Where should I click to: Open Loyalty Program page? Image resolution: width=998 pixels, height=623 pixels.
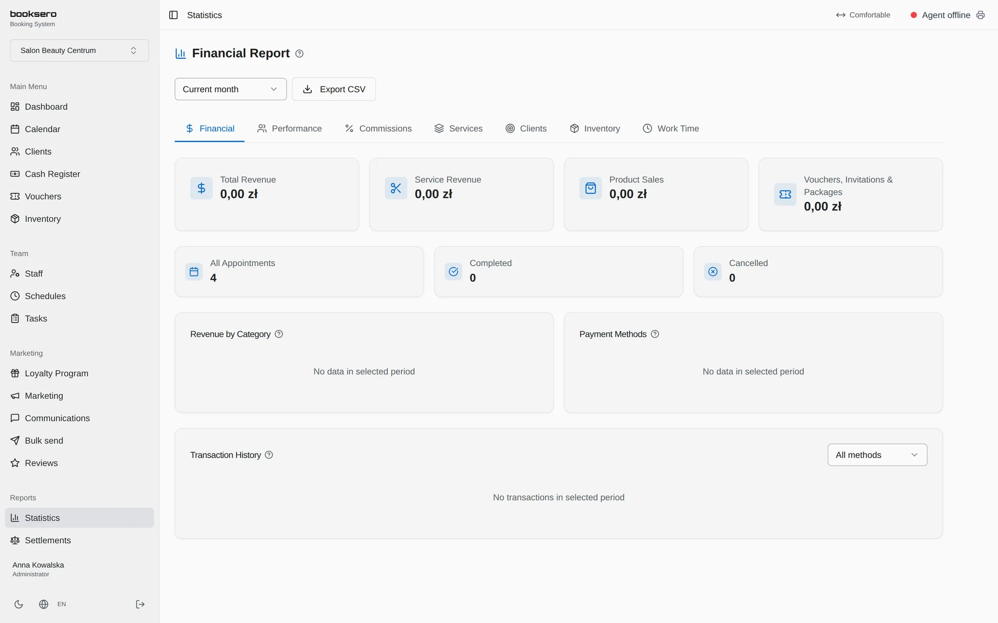[x=79, y=373]
